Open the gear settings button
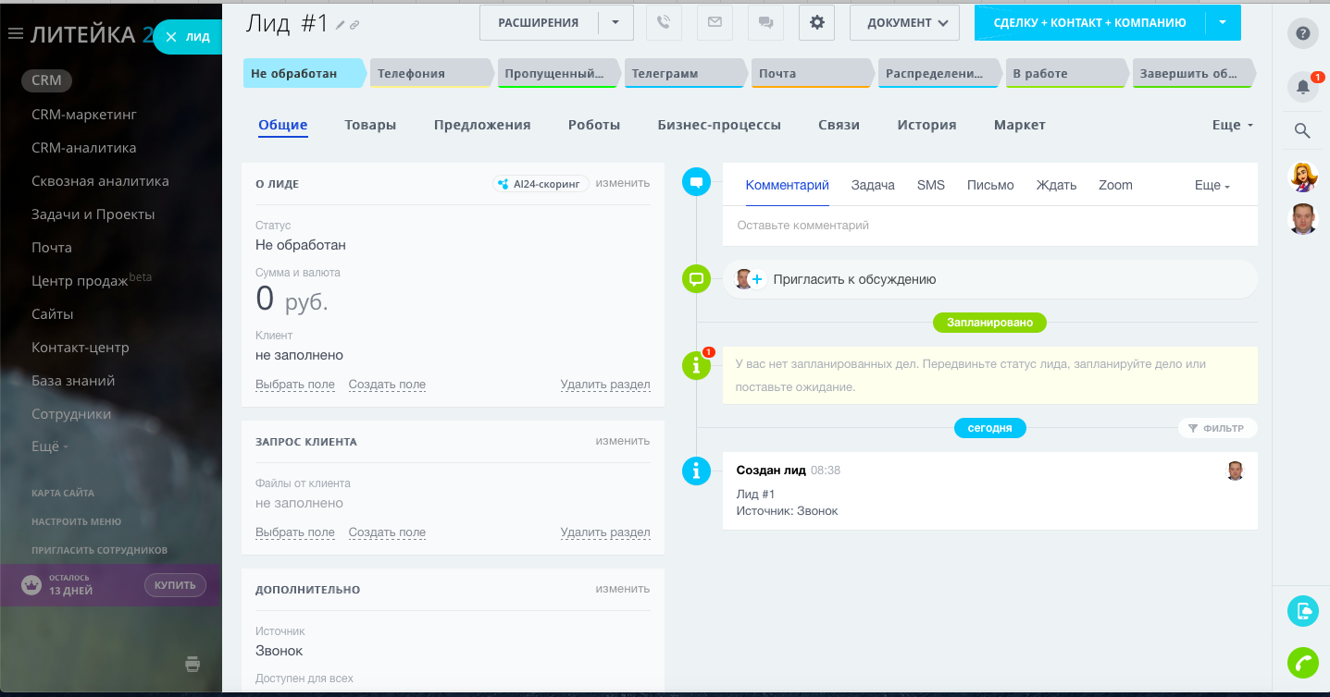 tap(816, 23)
